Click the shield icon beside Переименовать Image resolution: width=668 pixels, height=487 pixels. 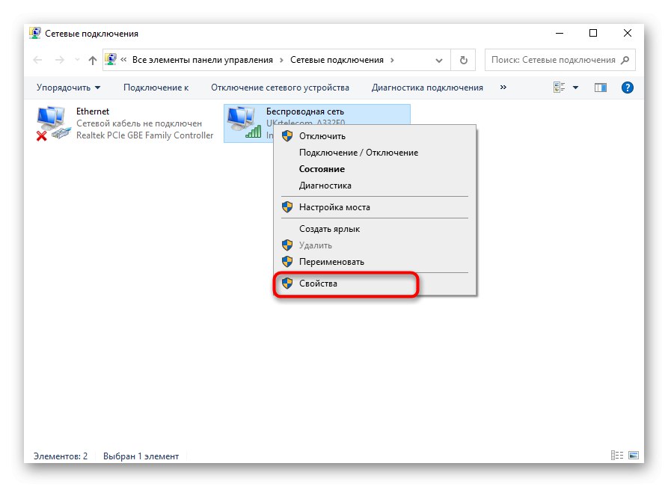tap(287, 262)
